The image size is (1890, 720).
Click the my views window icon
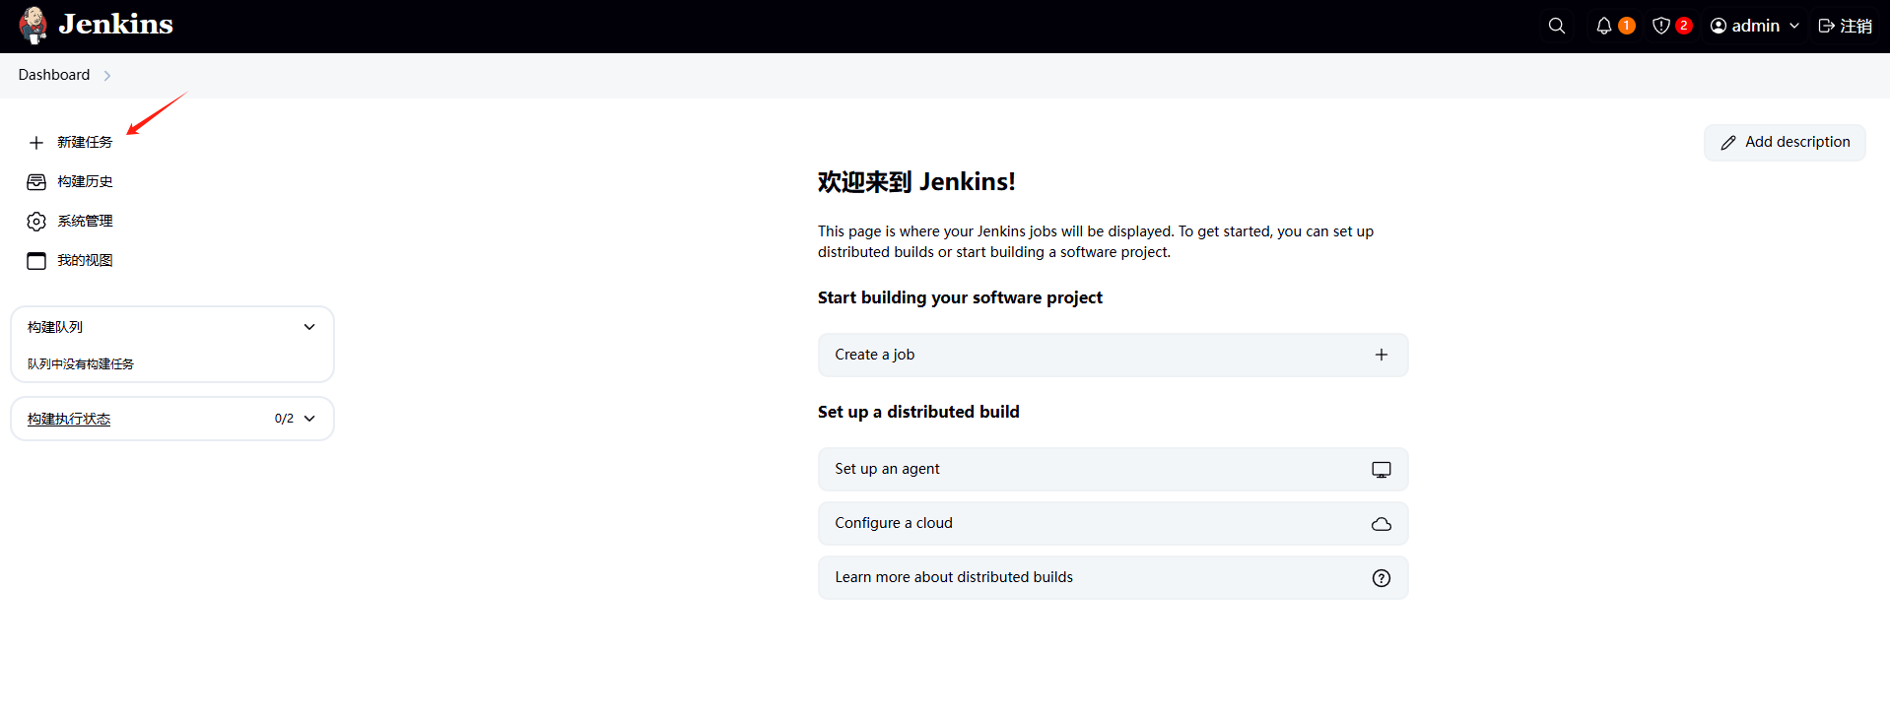(36, 261)
